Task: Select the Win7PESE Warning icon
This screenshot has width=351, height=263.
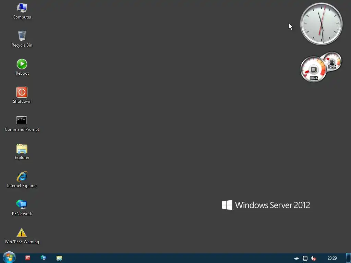Action: [22, 236]
